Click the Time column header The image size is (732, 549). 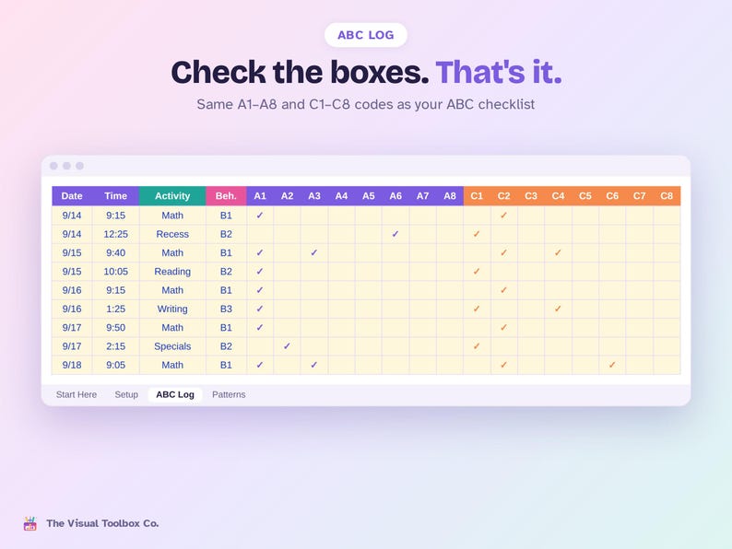click(x=116, y=196)
